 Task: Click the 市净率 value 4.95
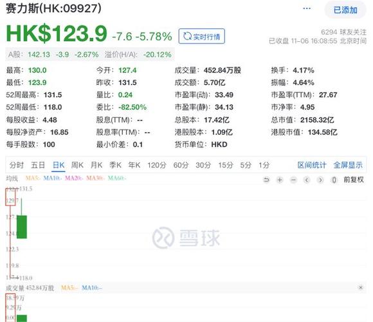[x=307, y=107]
